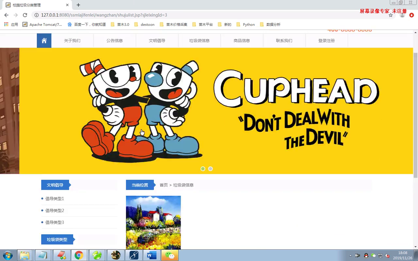
Task: Click the 当前位置 label
Action: point(140,185)
